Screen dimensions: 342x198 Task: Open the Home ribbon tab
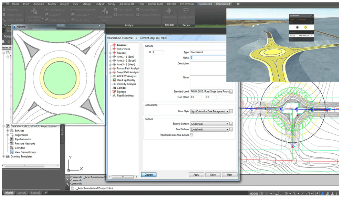[15, 4]
